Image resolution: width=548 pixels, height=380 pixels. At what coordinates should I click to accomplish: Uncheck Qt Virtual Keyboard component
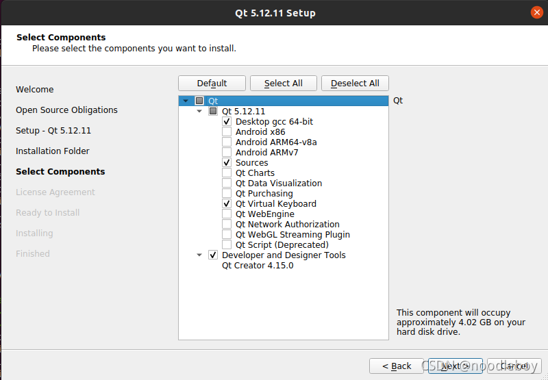[x=227, y=203]
